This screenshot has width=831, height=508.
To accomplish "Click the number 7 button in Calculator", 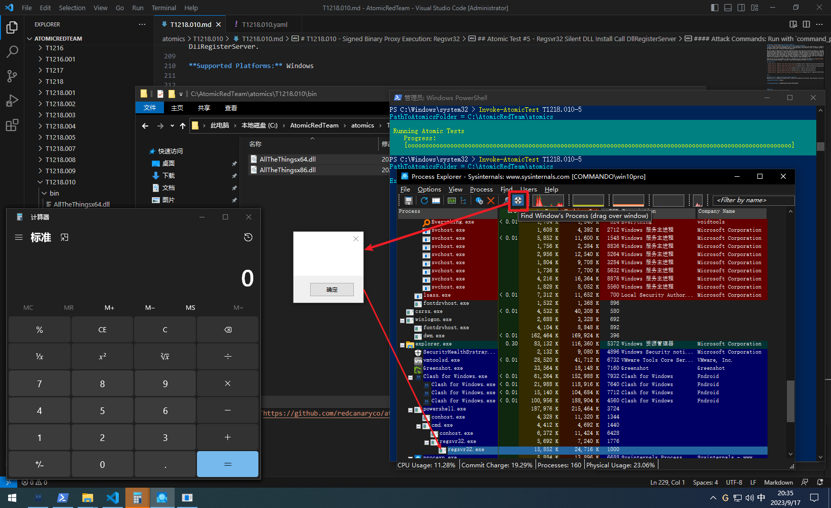I will (x=40, y=384).
